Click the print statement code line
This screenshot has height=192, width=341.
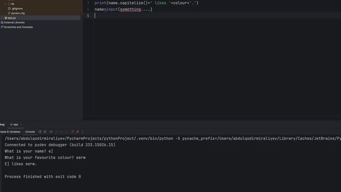[x=147, y=3]
